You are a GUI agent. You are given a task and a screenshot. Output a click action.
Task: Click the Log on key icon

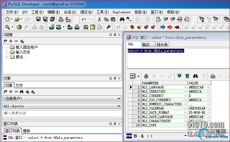point(7,27)
